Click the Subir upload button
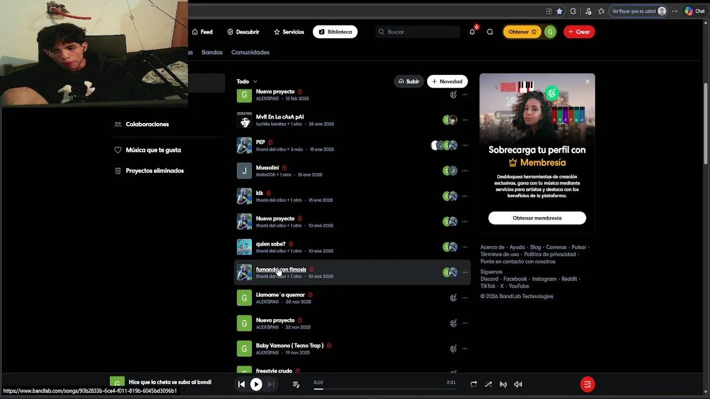Viewport: 710px width, 399px height. [x=409, y=81]
